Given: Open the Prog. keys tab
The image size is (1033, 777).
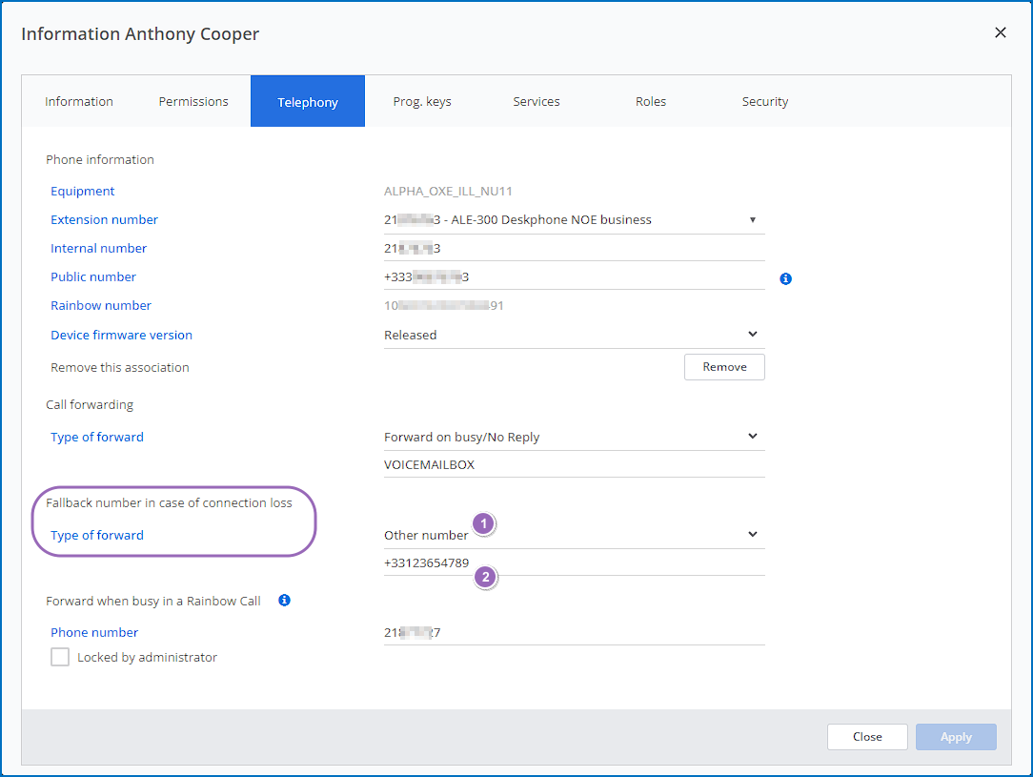Looking at the screenshot, I should click(x=422, y=101).
